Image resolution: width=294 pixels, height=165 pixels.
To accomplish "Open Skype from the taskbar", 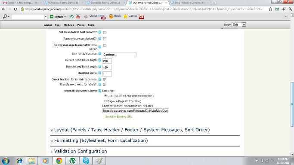I will (x=86, y=161).
